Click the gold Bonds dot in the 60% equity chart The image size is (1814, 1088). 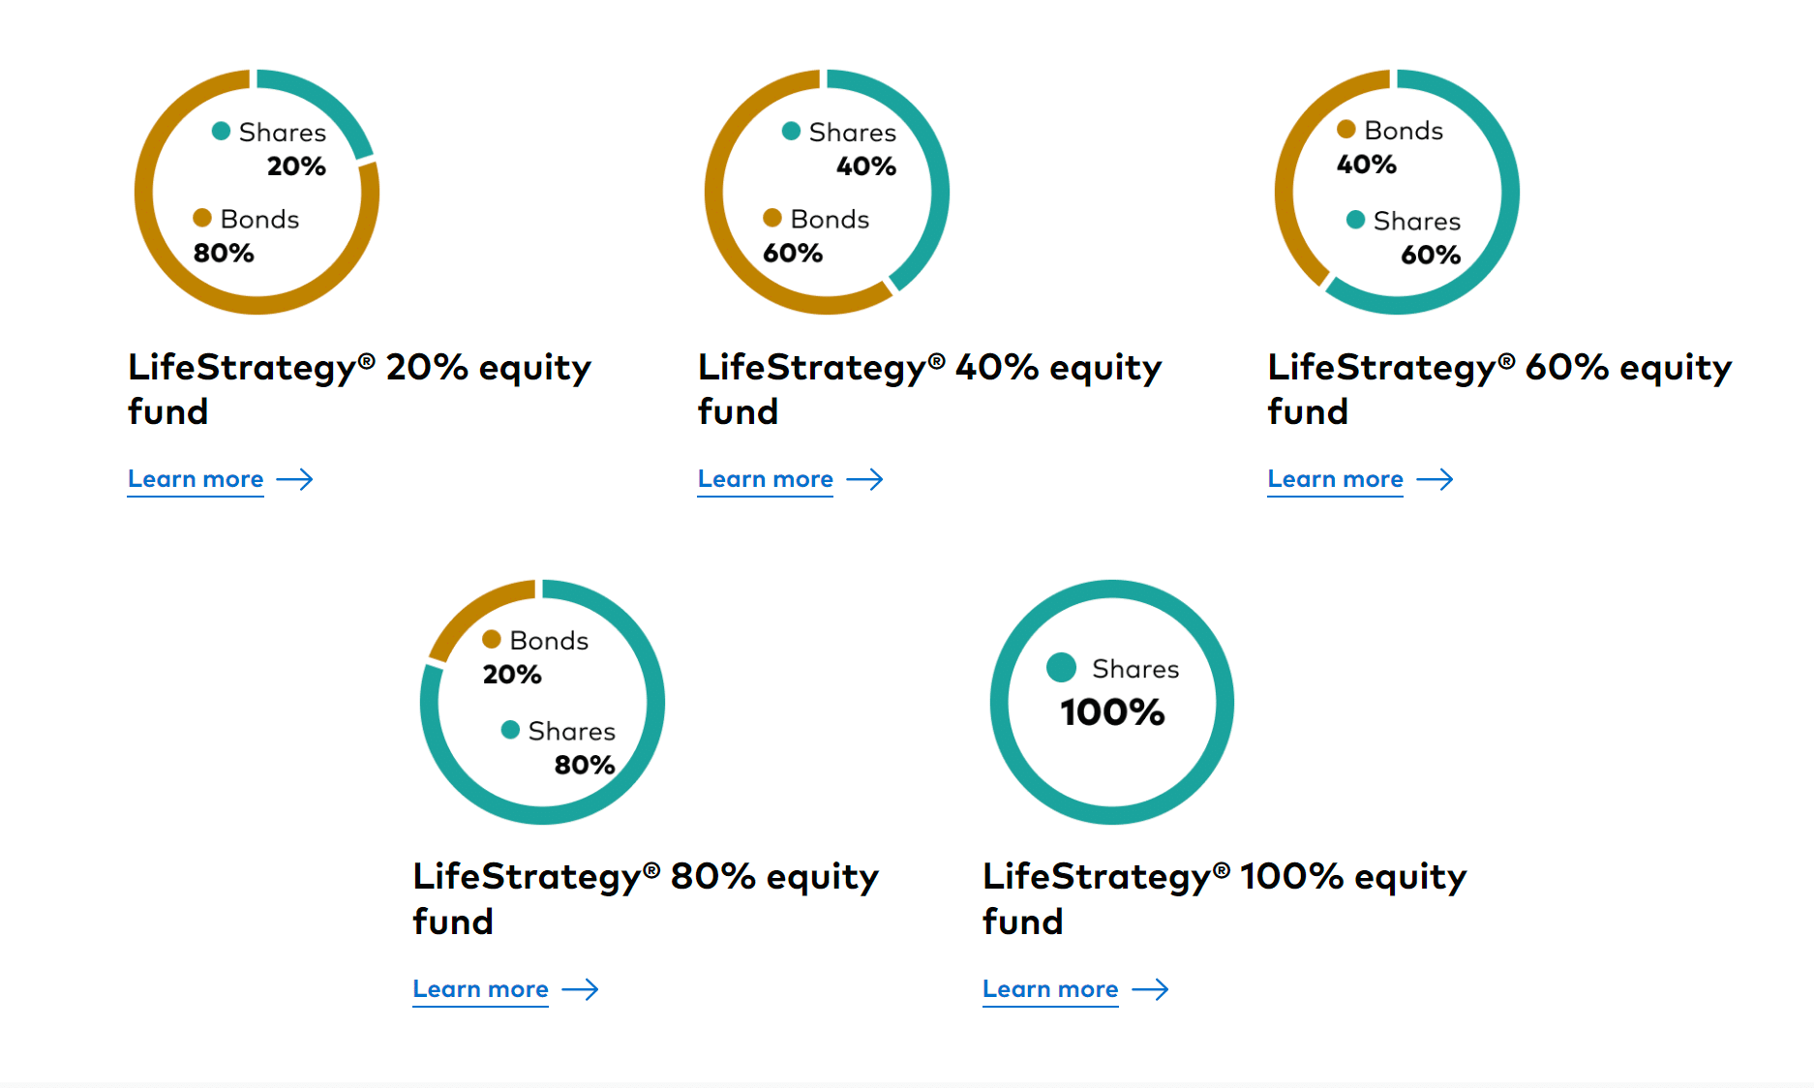(x=1345, y=129)
